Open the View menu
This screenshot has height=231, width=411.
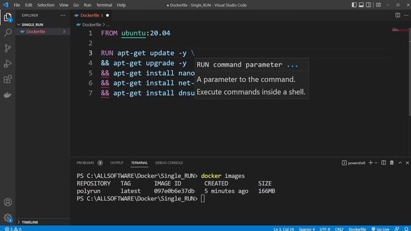pyautogui.click(x=64, y=5)
